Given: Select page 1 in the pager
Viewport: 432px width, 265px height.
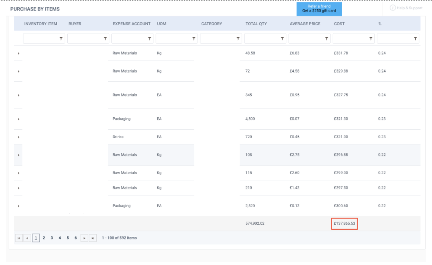Looking at the screenshot, I should (x=36, y=238).
